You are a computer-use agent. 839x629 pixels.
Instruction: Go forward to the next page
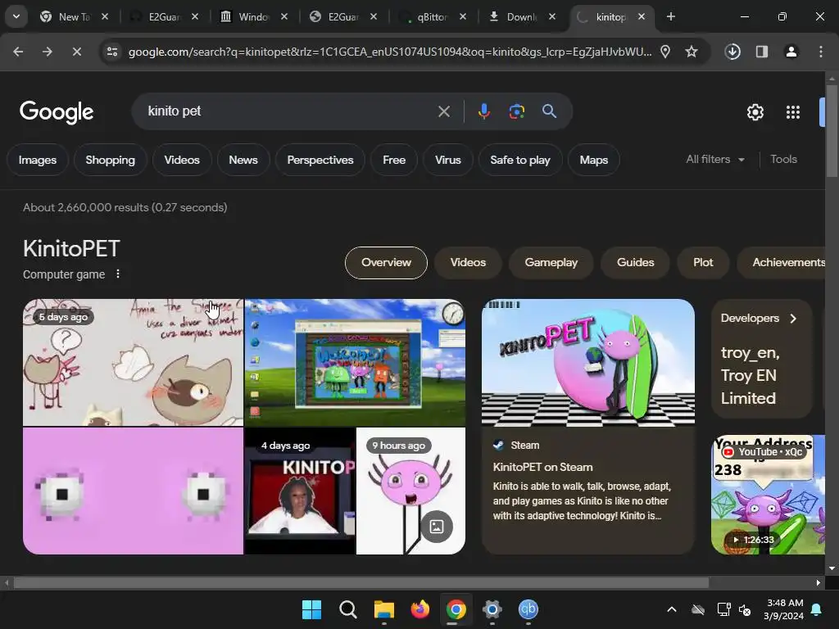48,52
